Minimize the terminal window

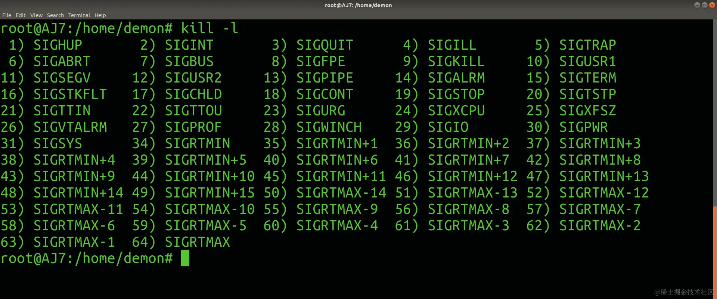pos(697,5)
